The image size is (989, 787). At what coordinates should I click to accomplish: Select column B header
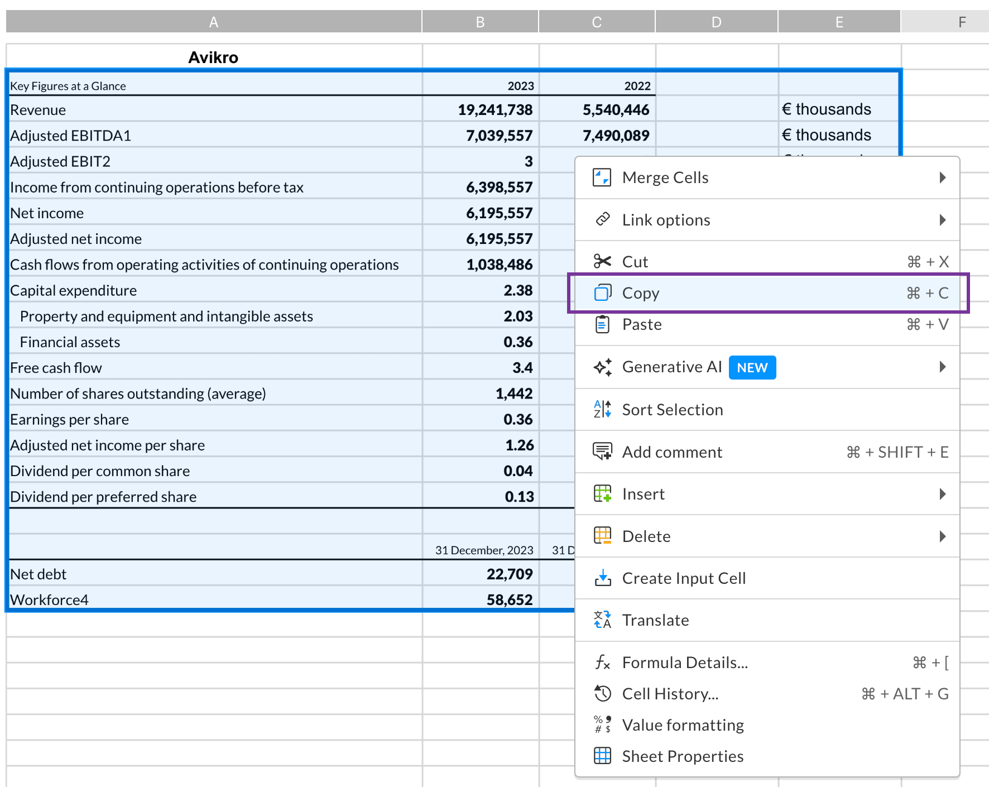[480, 22]
